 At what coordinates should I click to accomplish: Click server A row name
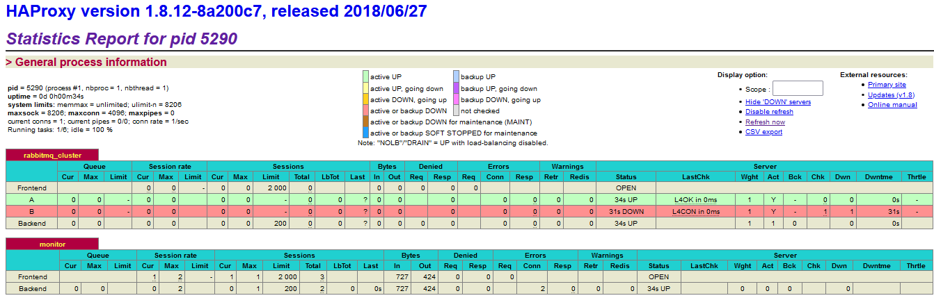click(x=31, y=199)
